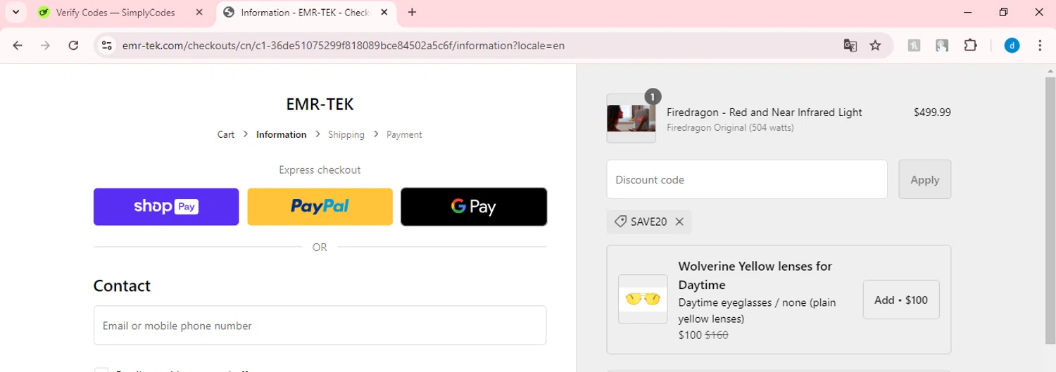Viewport: 1056px width, 372px height.
Task: Reload the checkout page
Action: 73,46
